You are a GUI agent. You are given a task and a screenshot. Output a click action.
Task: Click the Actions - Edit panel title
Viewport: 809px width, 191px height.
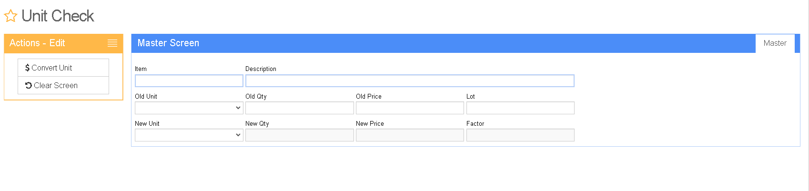click(x=37, y=43)
